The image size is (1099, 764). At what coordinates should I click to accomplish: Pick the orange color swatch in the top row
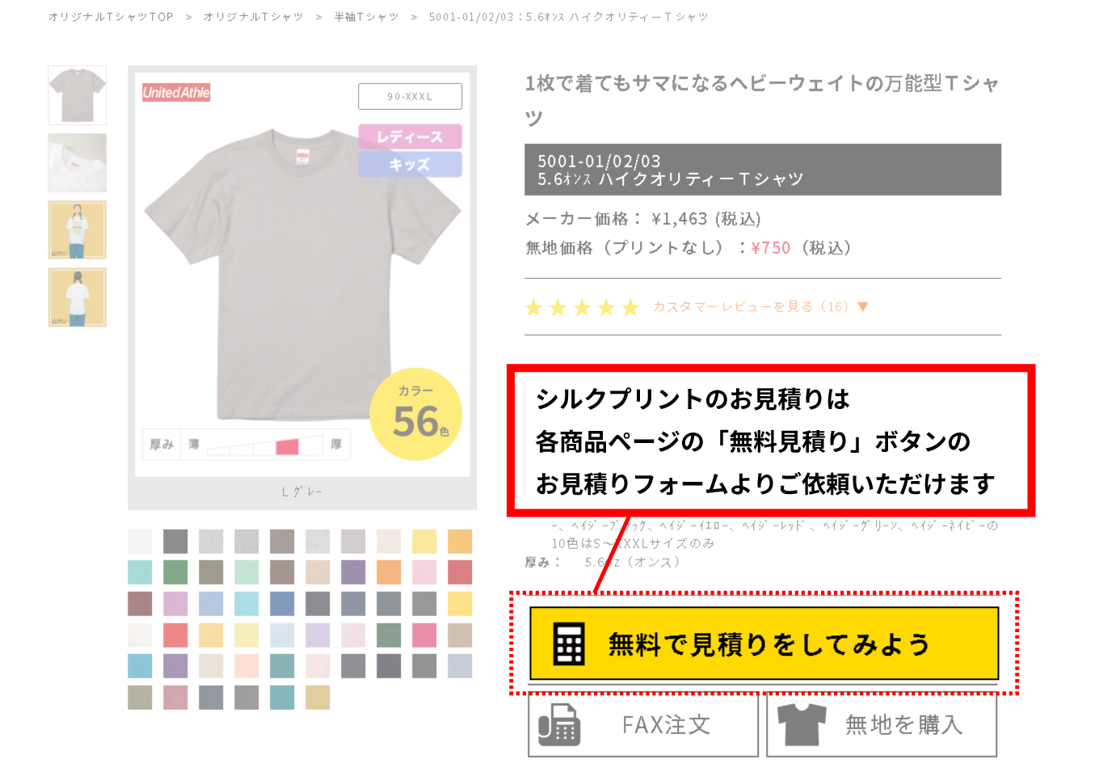click(460, 541)
